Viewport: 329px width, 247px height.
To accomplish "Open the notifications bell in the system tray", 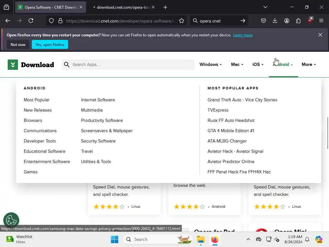I will (x=307, y=239).
